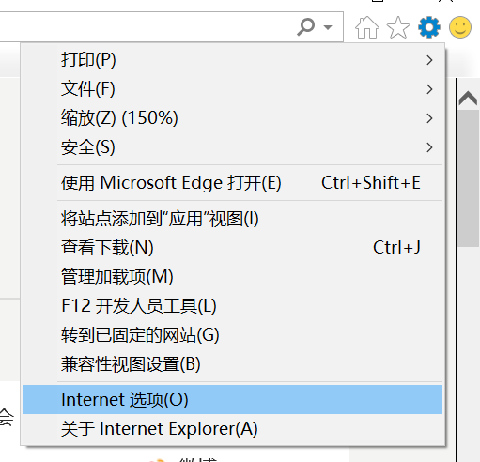Screen dimensions: 480x462
Task: Open 管理加载项(M)
Action: [x=232, y=277]
